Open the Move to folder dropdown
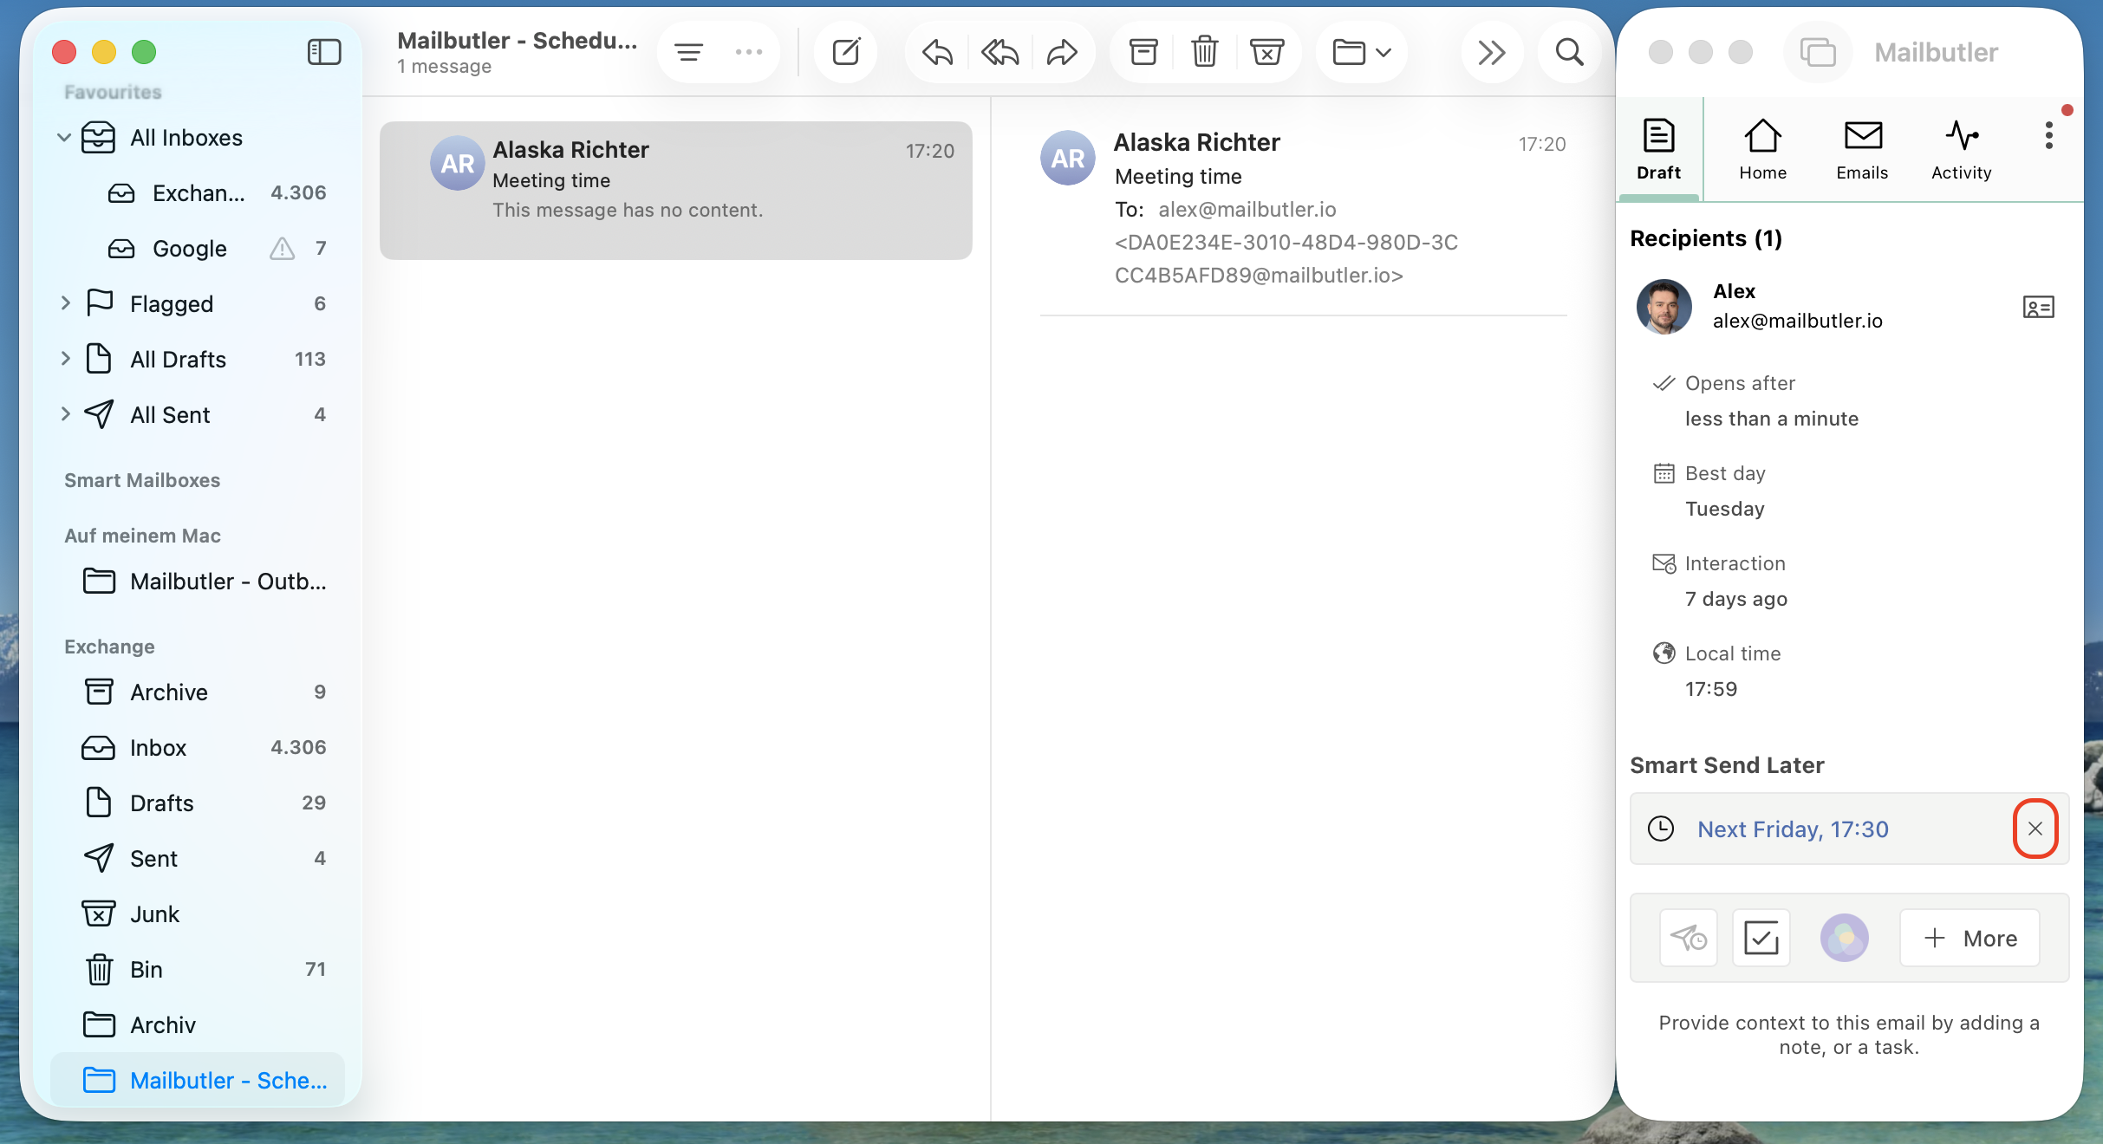The height and width of the screenshot is (1144, 2103). point(1362,53)
